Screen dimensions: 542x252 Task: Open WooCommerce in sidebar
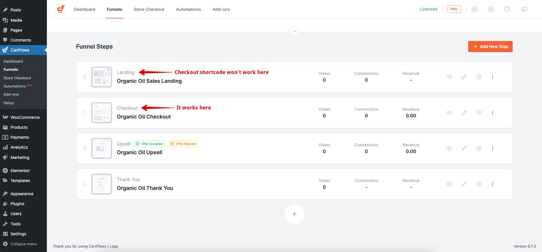tap(23, 117)
